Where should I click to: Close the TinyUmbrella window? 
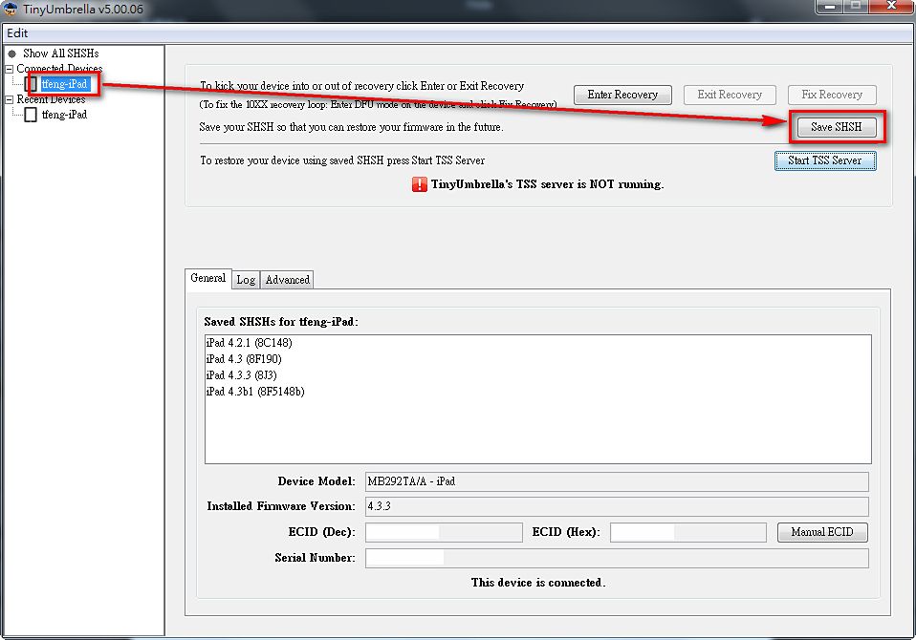[x=891, y=7]
